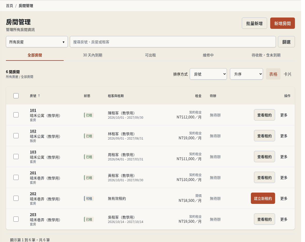Enable the checkbox for room 202

16,198
